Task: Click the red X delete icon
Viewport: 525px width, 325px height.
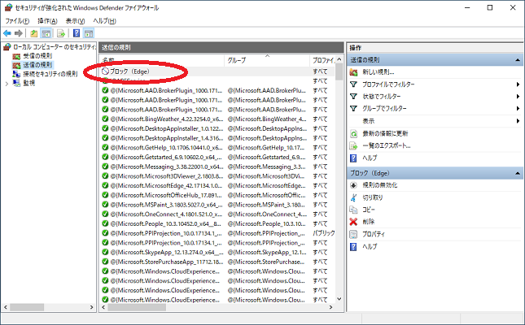Action: pyautogui.click(x=353, y=222)
